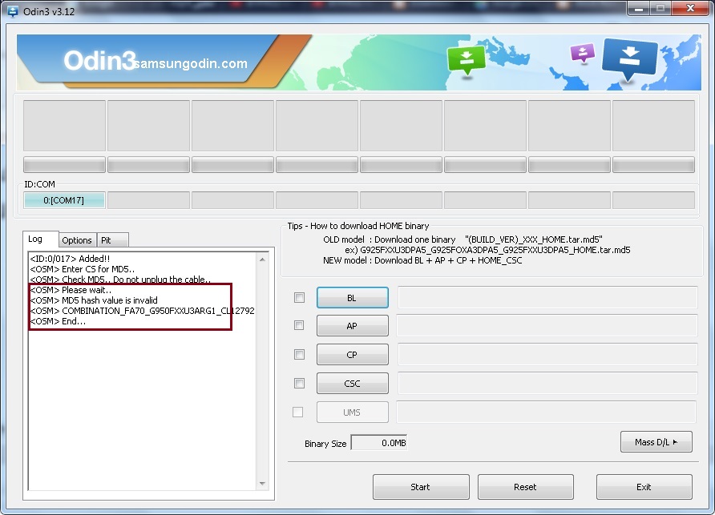This screenshot has height=515, width=715.
Task: Switch to the Options tab
Action: tap(77, 240)
